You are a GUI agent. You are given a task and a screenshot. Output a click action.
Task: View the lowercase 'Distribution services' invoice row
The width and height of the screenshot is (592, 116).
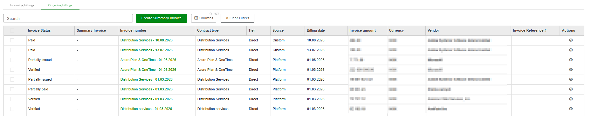pyautogui.click(x=571, y=109)
